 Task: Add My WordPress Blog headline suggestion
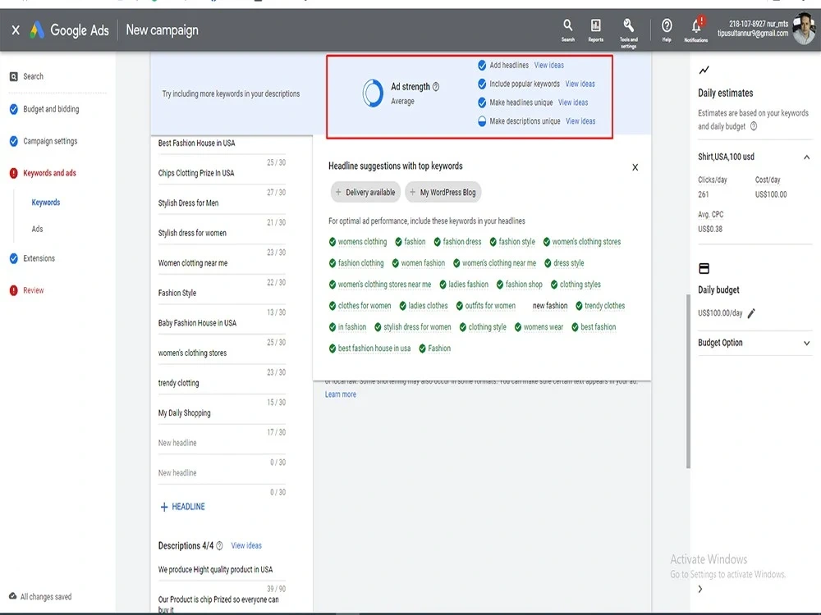point(443,192)
